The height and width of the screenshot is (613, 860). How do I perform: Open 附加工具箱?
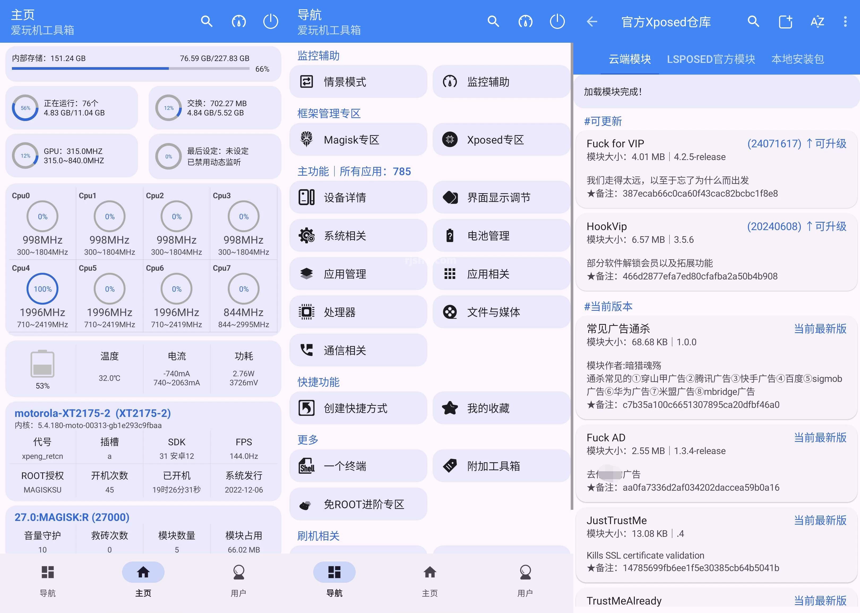[501, 465]
